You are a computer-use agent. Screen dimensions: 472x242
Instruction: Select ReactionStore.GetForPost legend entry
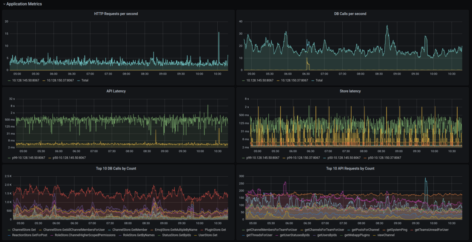[x=30, y=235]
